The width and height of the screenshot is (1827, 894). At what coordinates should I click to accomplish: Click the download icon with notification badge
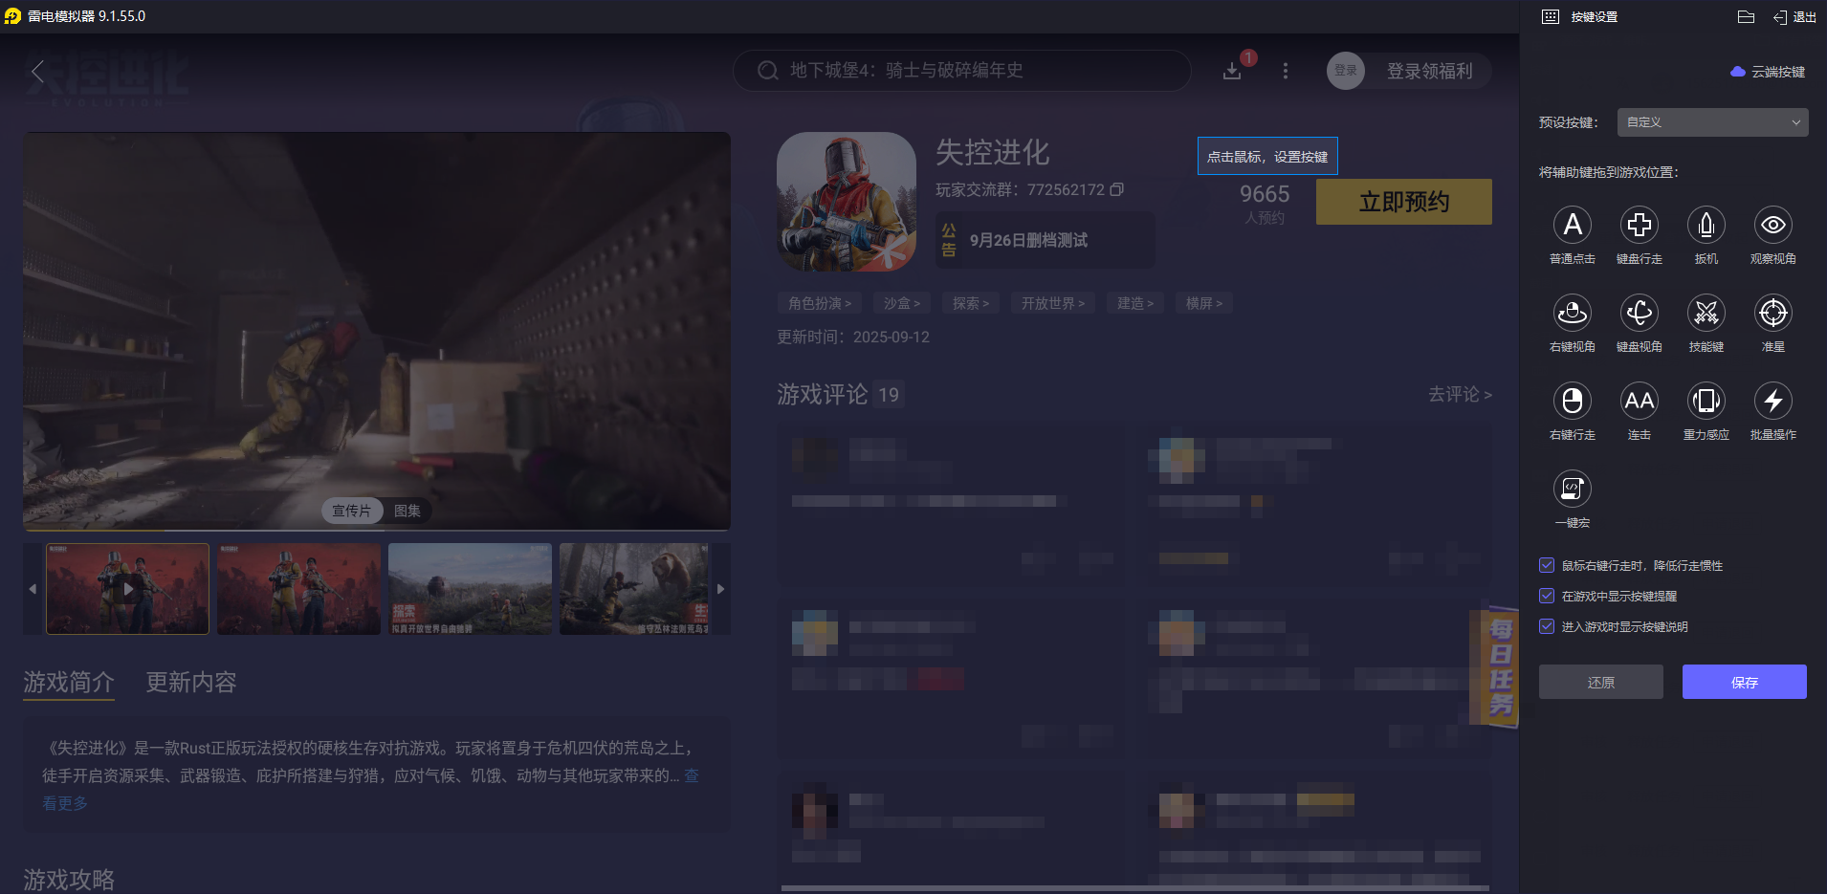(x=1234, y=71)
